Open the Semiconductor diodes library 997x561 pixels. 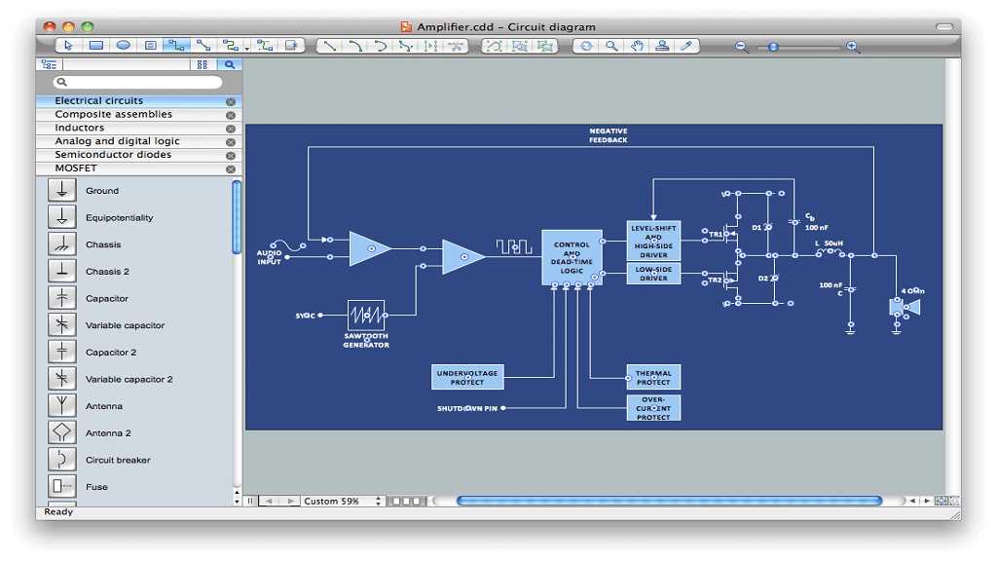point(138,155)
